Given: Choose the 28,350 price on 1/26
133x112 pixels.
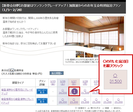Looking at the screenshot, I should click(63, 102).
